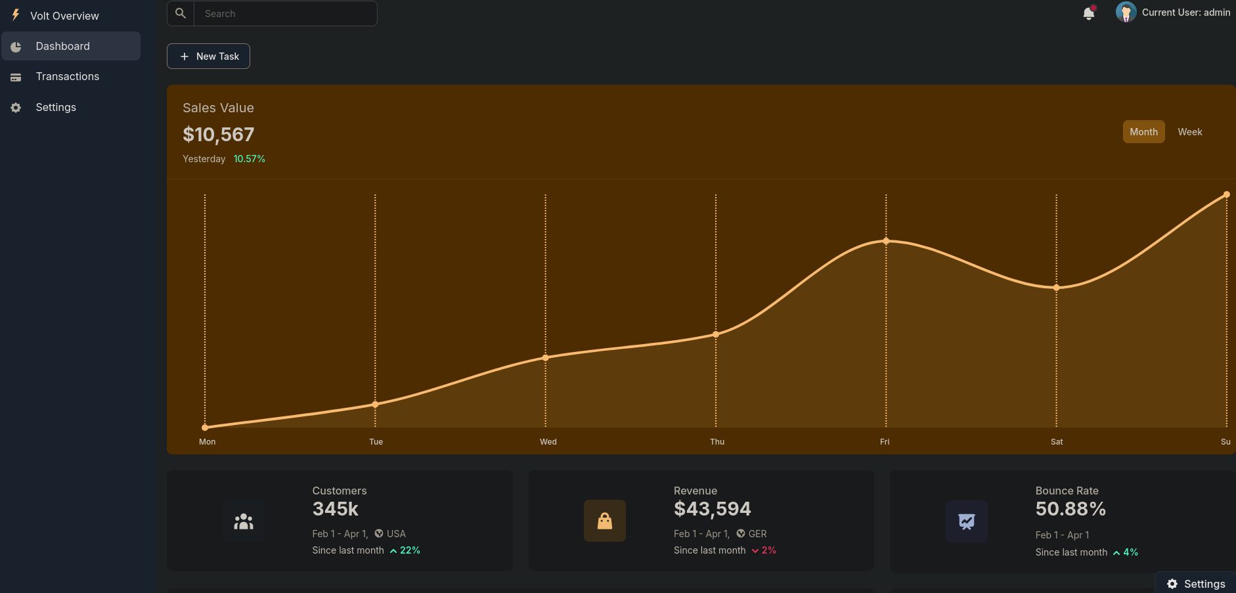The image size is (1236, 593).
Task: Click the Bounce Rate chart icon
Action: point(967,521)
